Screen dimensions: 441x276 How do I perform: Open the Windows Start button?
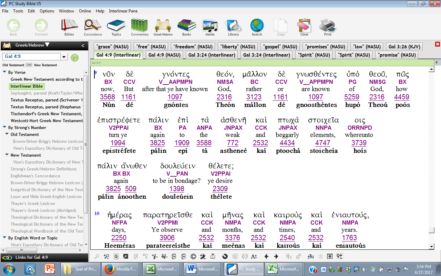[x=9, y=269]
